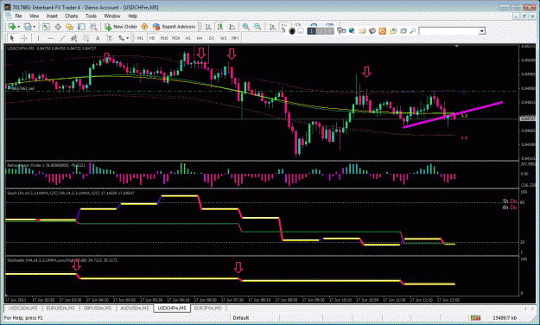Click the Arrows objects tool icon
The height and width of the screenshot is (325, 540).
[121, 38]
